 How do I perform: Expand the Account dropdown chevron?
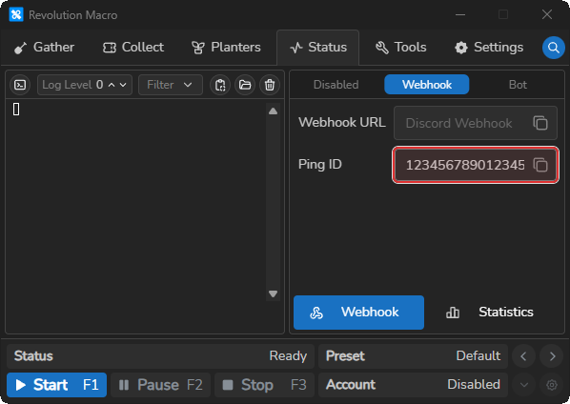(x=523, y=385)
